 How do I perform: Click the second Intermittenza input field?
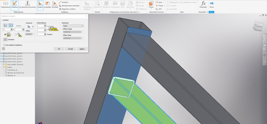point(41,30)
